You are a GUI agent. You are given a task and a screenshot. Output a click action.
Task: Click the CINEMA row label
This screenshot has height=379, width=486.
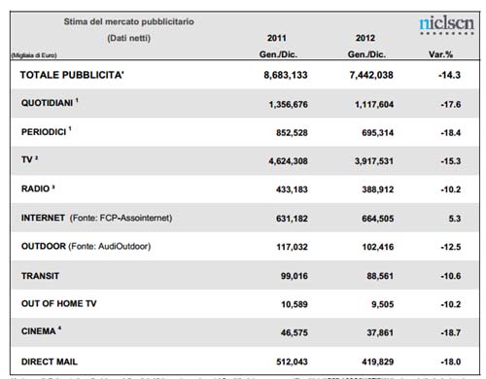click(x=41, y=330)
